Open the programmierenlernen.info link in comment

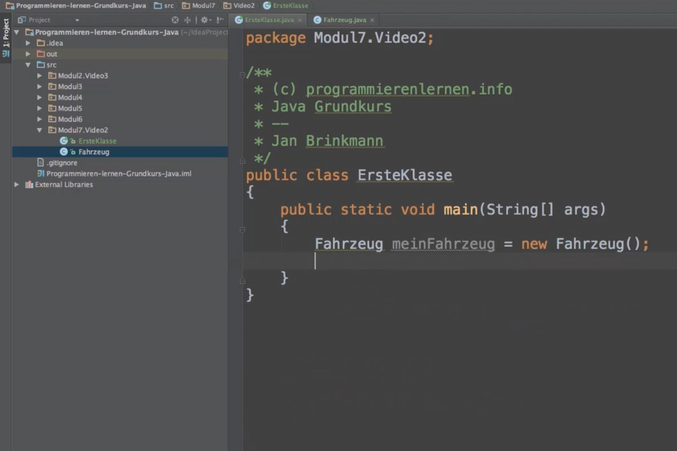pos(408,89)
